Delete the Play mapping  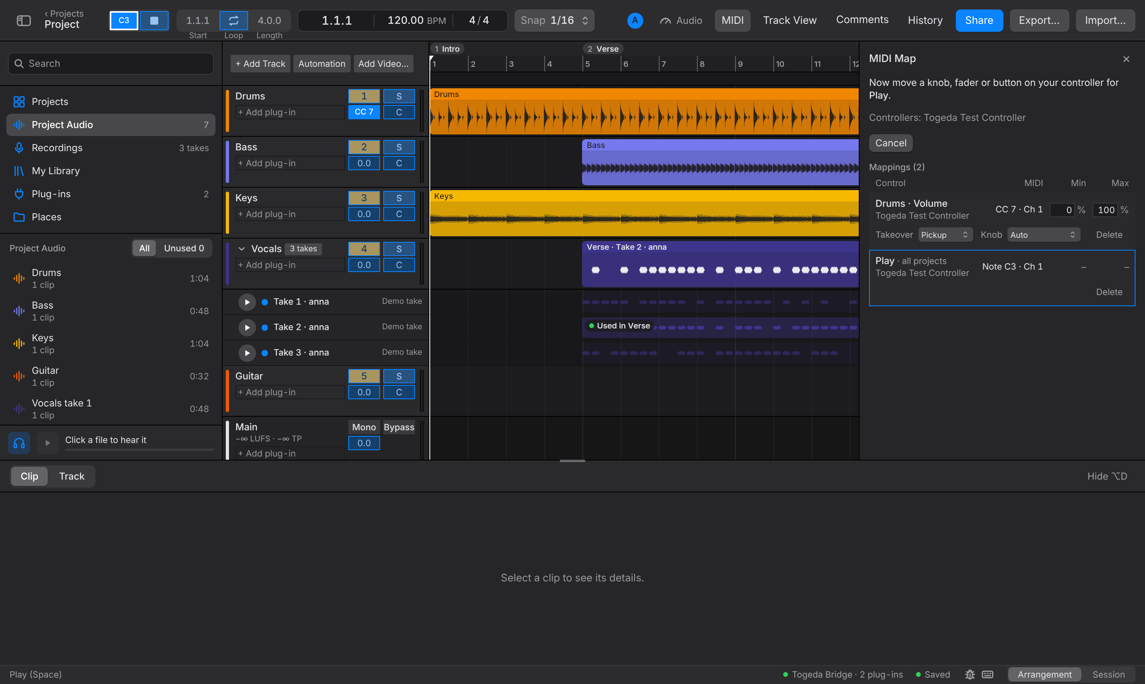tap(1108, 292)
